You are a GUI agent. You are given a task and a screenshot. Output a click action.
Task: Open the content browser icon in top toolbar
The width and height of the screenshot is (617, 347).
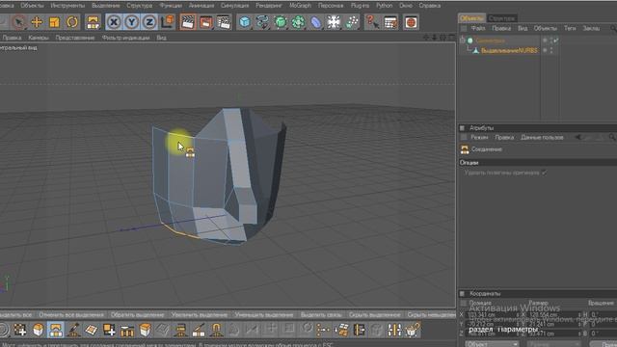(390, 22)
